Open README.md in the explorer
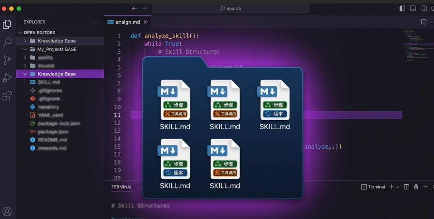Image resolution: width=434 pixels, height=219 pixels. pyautogui.click(x=52, y=140)
